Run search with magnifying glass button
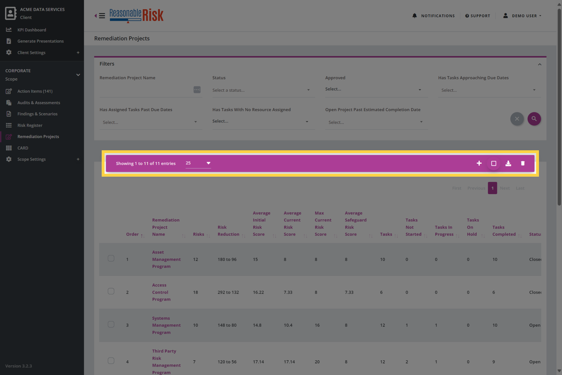The width and height of the screenshot is (562, 375). pyautogui.click(x=534, y=119)
